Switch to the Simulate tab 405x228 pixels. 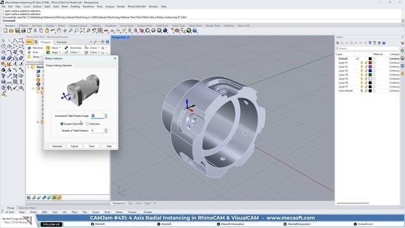coord(61,42)
